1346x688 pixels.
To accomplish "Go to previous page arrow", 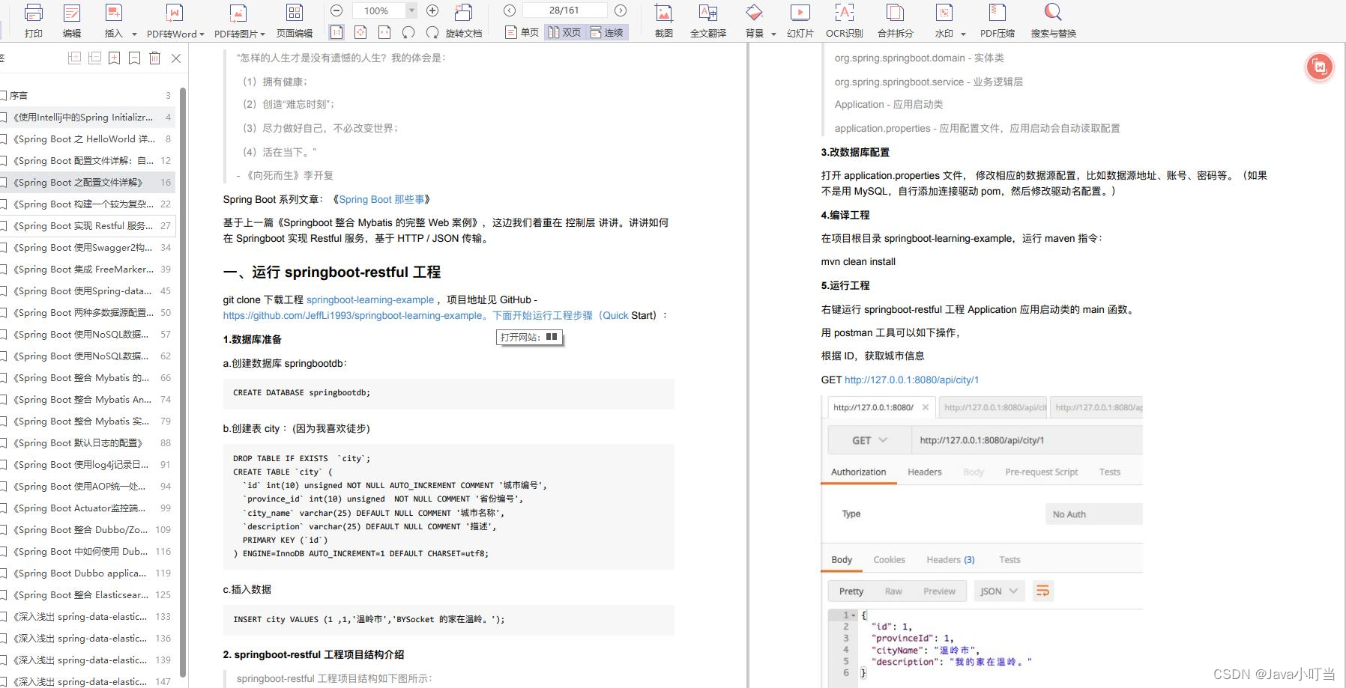I will point(510,10).
